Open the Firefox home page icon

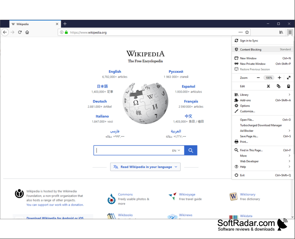27,32
